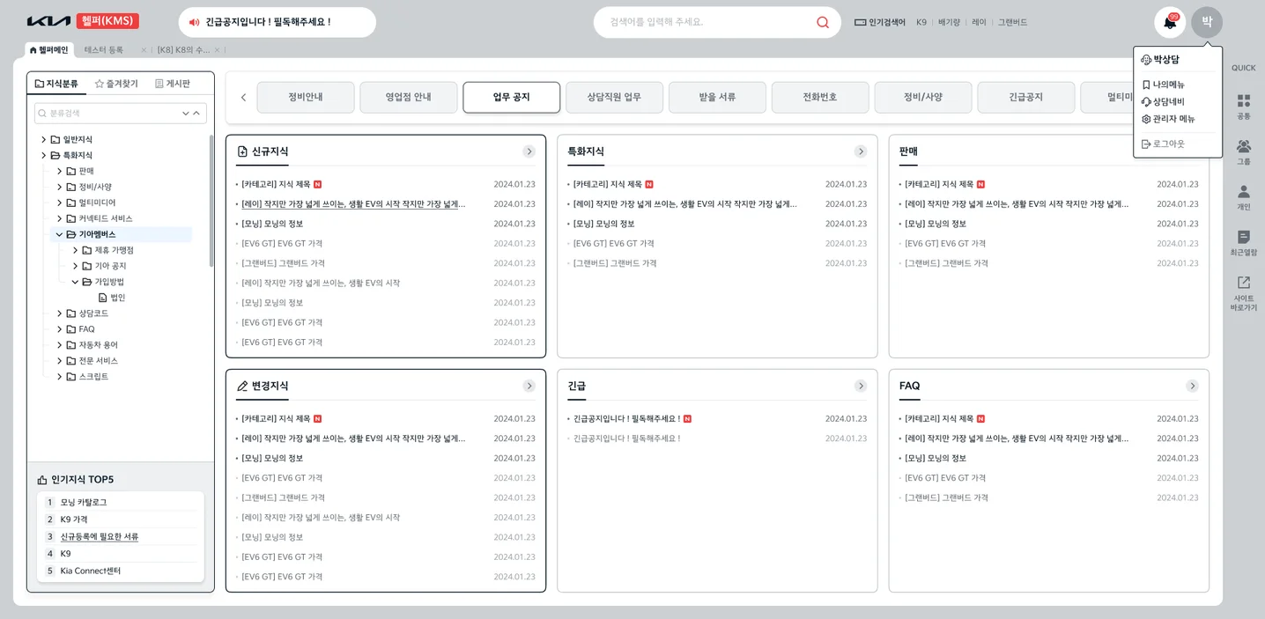Close the 테스터 등록 tab
The width and height of the screenshot is (1265, 619).
(144, 50)
